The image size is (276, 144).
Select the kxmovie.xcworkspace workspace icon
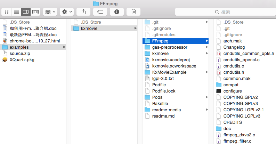pyautogui.click(x=147, y=66)
